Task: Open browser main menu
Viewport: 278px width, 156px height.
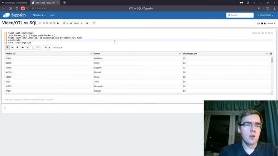Action: tap(255, 3)
